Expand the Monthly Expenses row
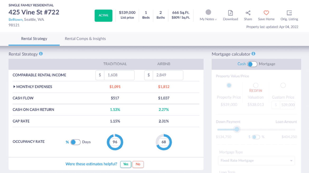The height and width of the screenshot is (173, 309). click(x=15, y=87)
